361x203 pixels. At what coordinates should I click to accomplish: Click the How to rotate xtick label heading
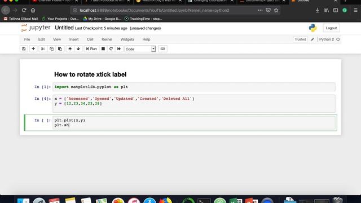(90, 74)
